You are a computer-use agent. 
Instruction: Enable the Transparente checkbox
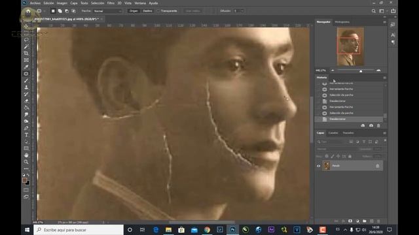[158, 11]
